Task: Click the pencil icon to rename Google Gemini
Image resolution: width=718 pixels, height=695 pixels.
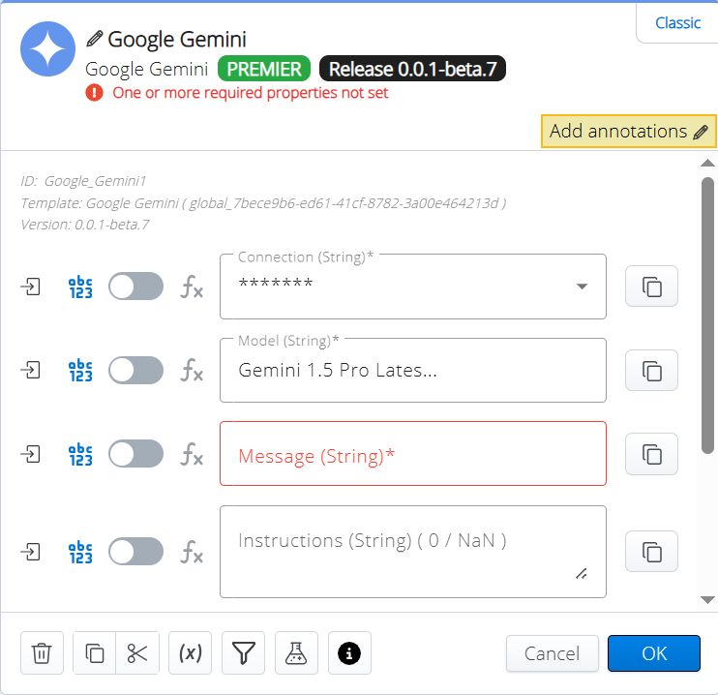Action: [x=94, y=39]
